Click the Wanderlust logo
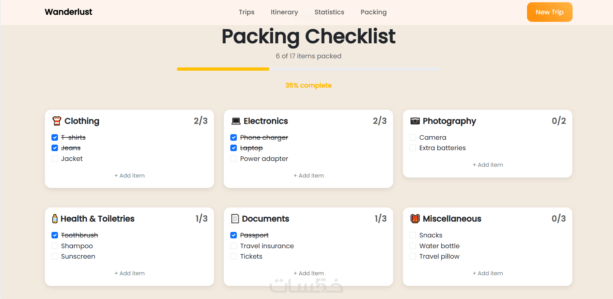 pyautogui.click(x=68, y=12)
